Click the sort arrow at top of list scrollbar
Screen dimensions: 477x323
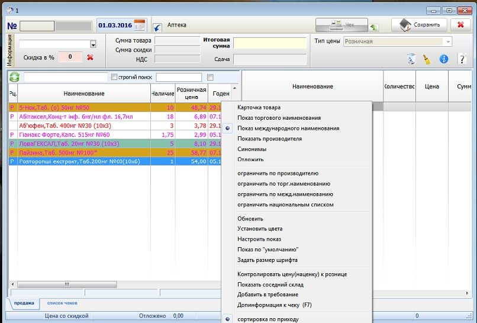tap(235, 88)
